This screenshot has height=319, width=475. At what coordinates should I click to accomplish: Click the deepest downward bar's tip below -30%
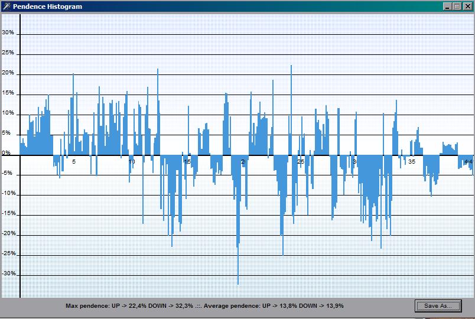coord(238,283)
